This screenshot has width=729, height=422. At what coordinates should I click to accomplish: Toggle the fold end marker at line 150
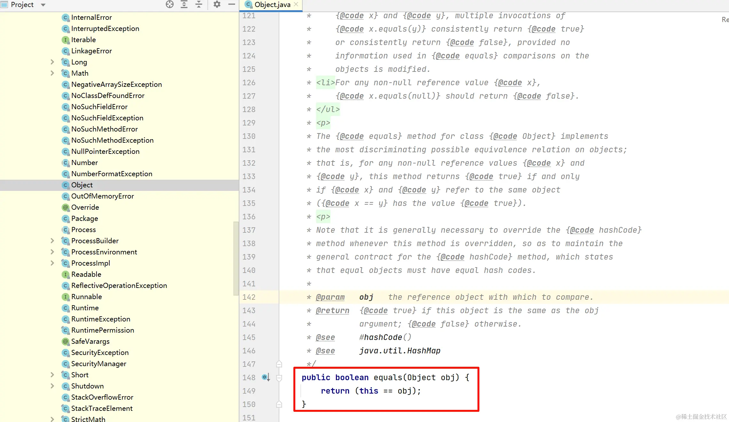coord(279,404)
